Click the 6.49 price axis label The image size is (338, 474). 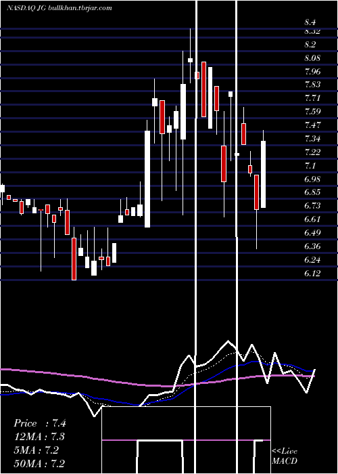312,233
